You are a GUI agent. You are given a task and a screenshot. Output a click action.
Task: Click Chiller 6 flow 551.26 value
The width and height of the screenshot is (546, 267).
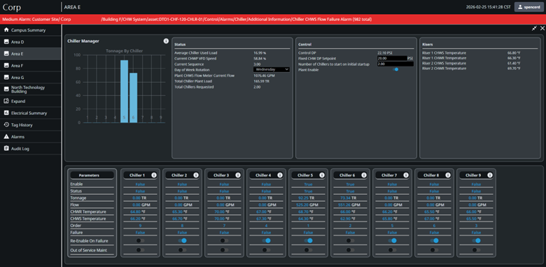pyautogui.click(x=344, y=205)
